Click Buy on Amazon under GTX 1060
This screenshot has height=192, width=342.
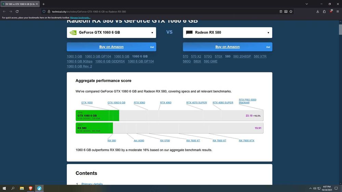point(111,47)
